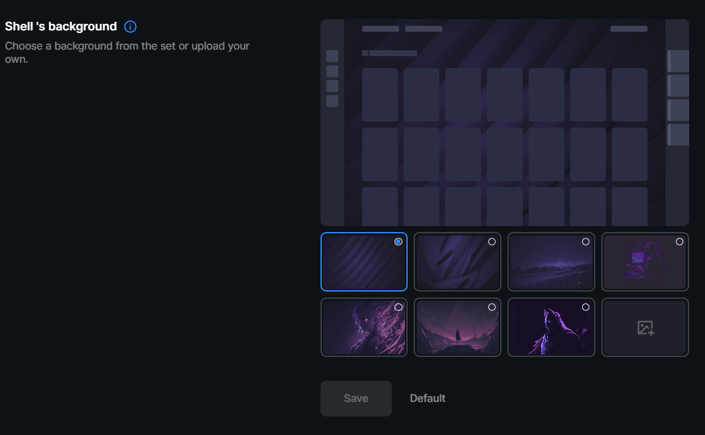Choose the lone figure in valley thumbnail

pyautogui.click(x=457, y=329)
